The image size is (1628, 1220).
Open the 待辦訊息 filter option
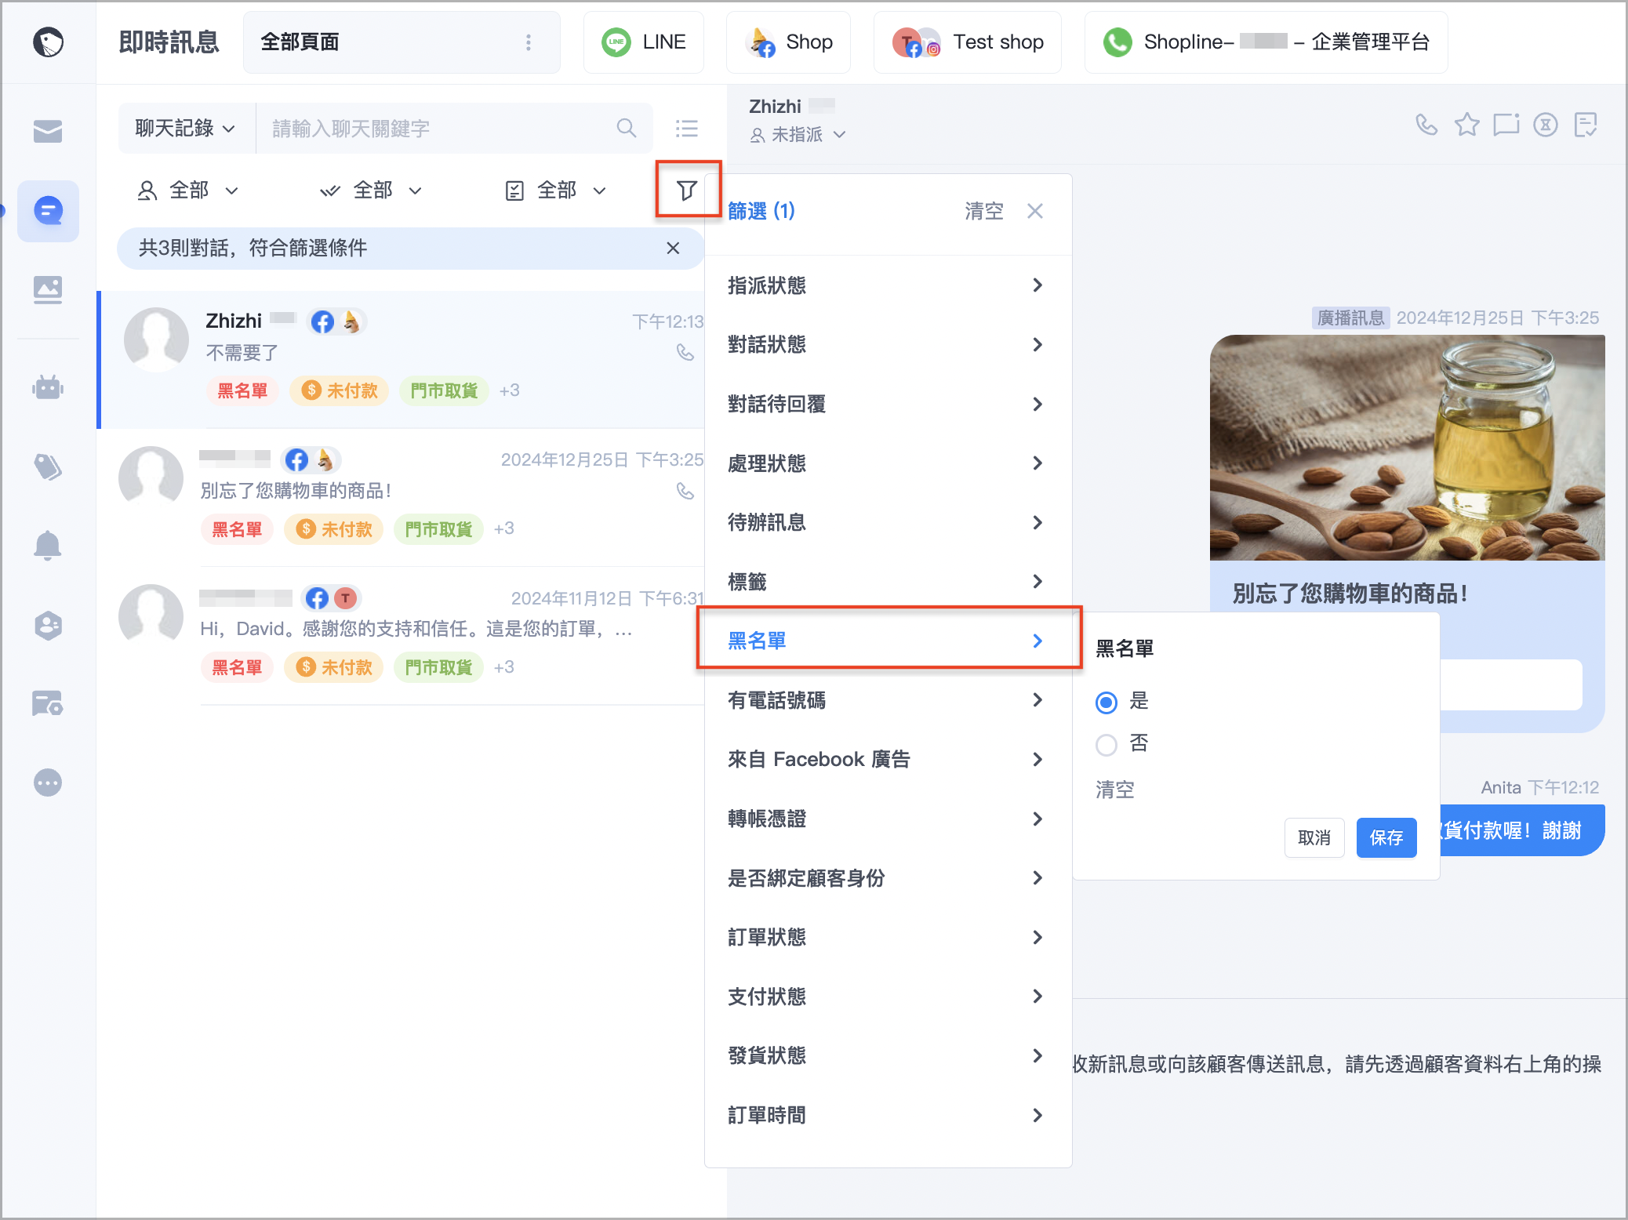pyautogui.click(x=887, y=522)
